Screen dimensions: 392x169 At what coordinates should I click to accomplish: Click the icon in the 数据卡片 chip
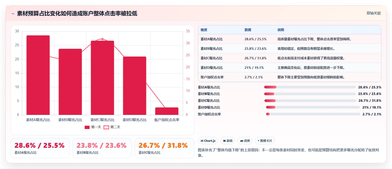coord(258,141)
